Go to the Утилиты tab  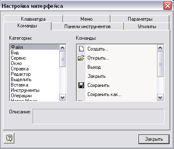[x=147, y=26]
